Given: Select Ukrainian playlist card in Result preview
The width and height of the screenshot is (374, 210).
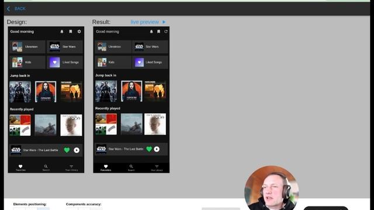Looking at the screenshot, I should pos(113,47).
